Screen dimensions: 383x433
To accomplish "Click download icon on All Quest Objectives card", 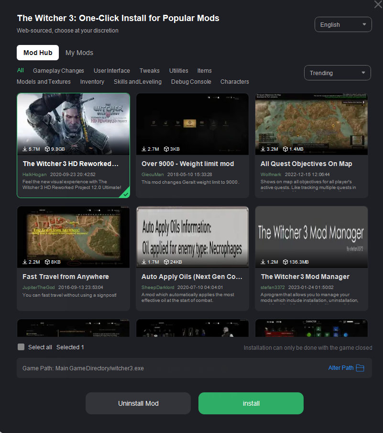I will coord(263,149).
